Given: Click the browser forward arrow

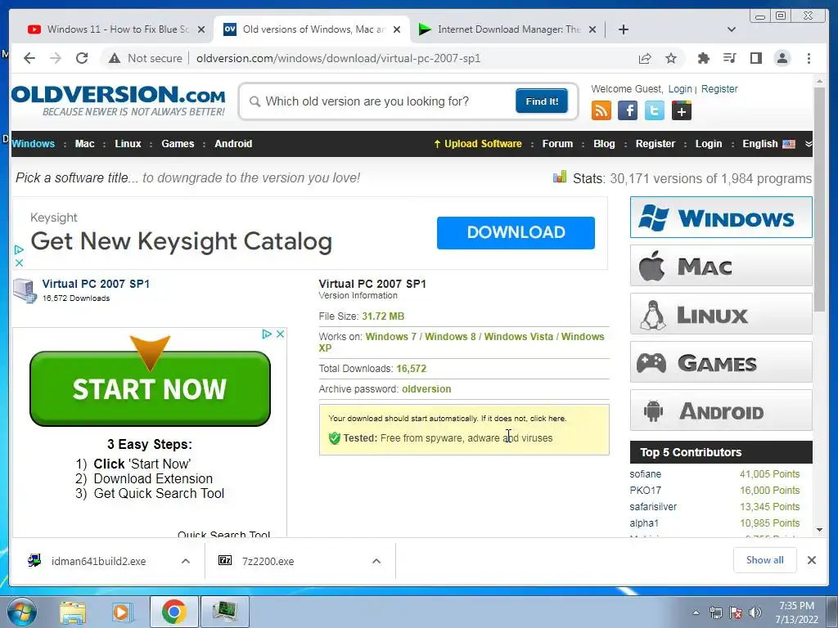Looking at the screenshot, I should click(x=56, y=58).
